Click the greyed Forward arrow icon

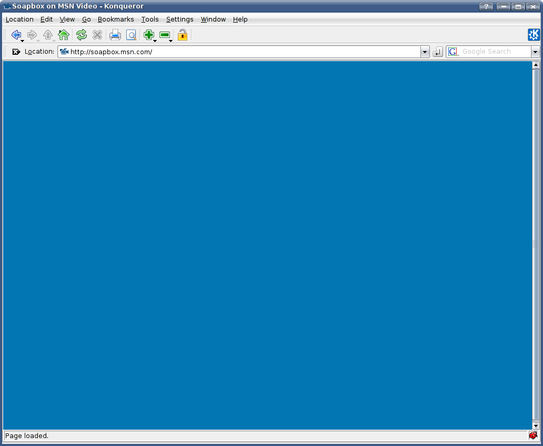pyautogui.click(x=32, y=35)
